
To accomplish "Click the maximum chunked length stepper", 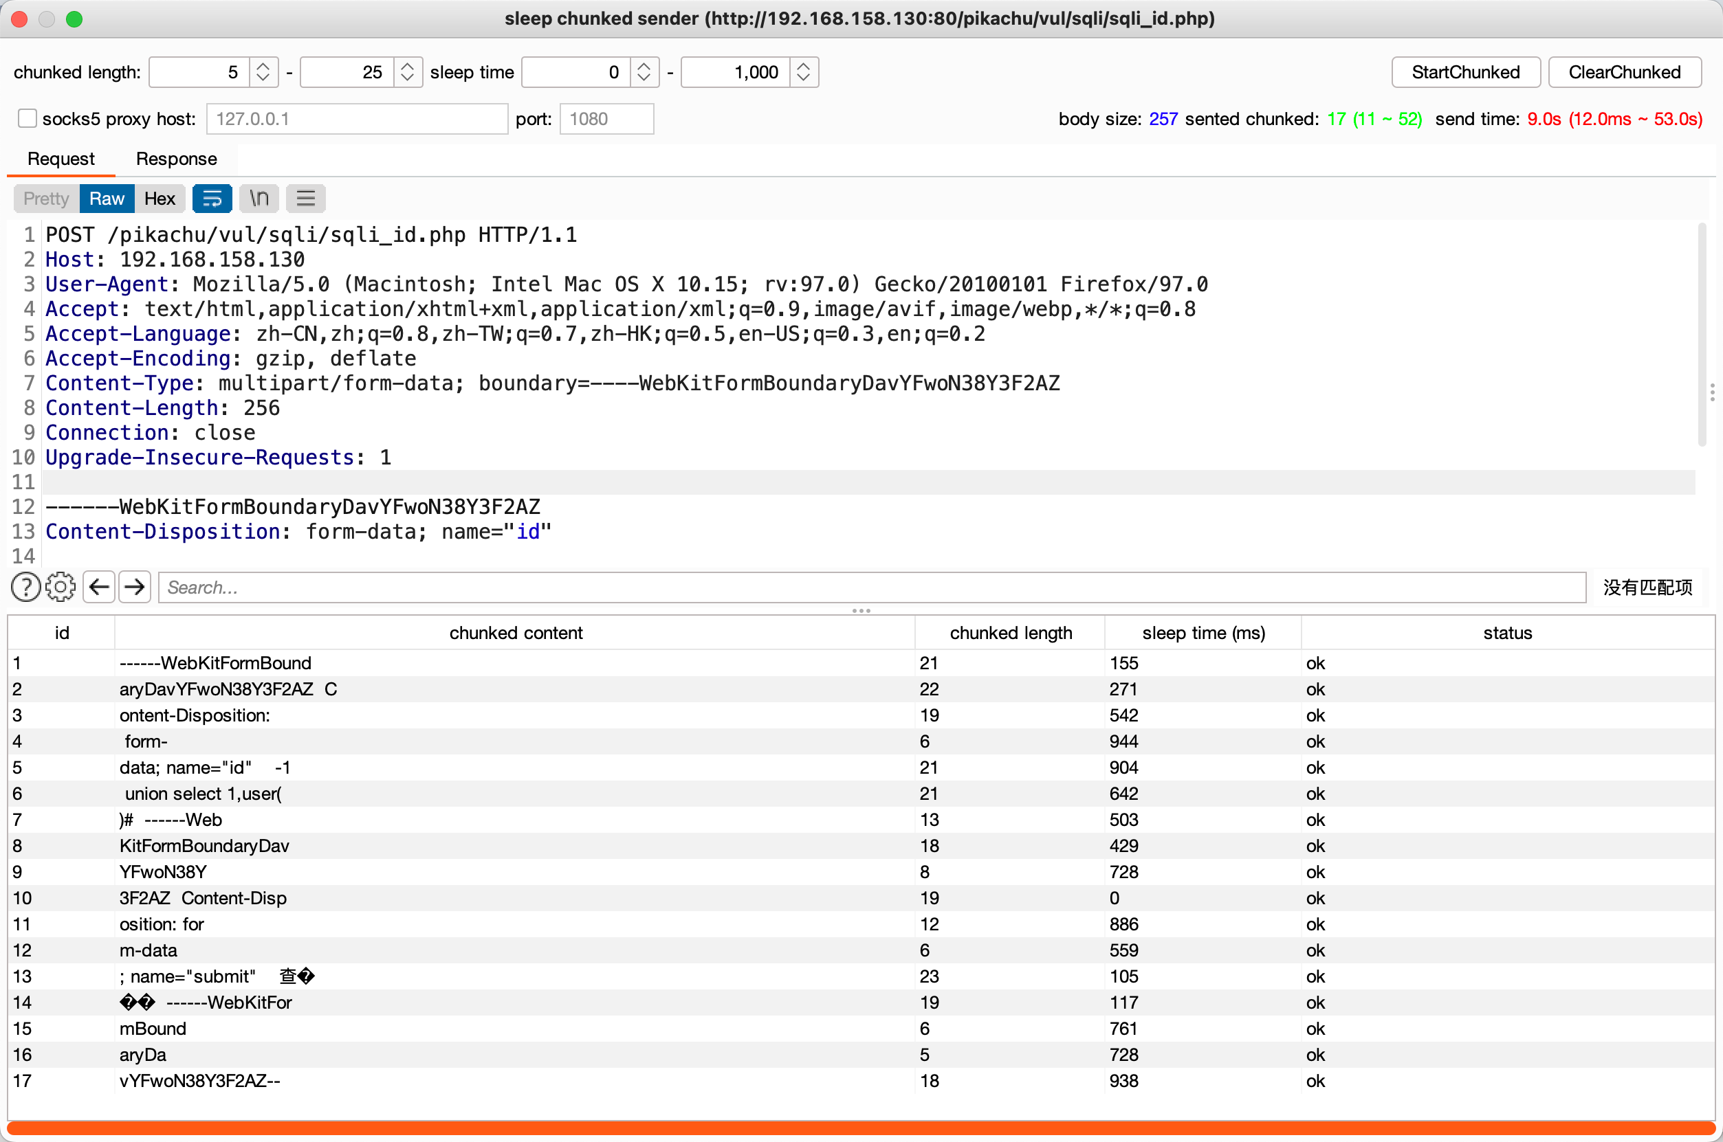I will pos(407,72).
